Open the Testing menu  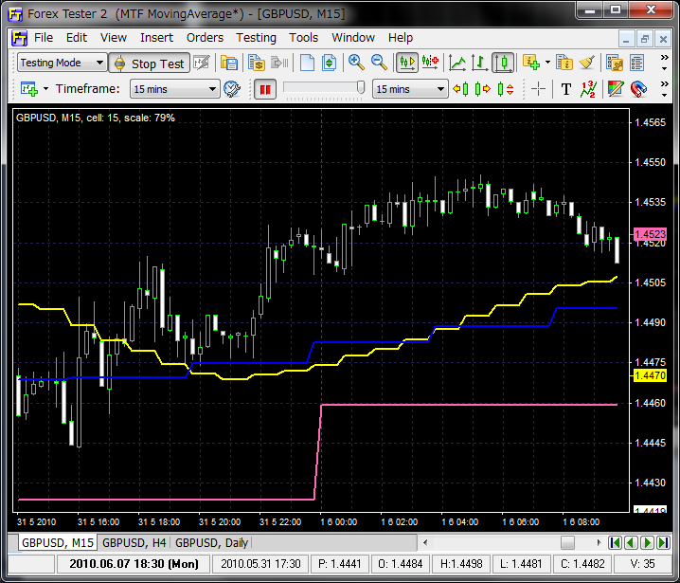pyautogui.click(x=256, y=38)
